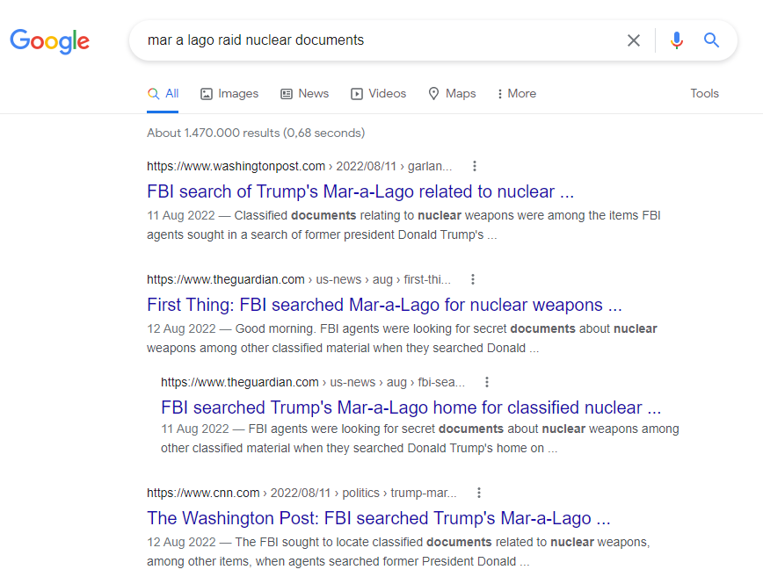Image resolution: width=763 pixels, height=584 pixels.
Task: Open 'FBI searched Trump's Mar-a-Lago home for classified' link
Action: coord(411,407)
